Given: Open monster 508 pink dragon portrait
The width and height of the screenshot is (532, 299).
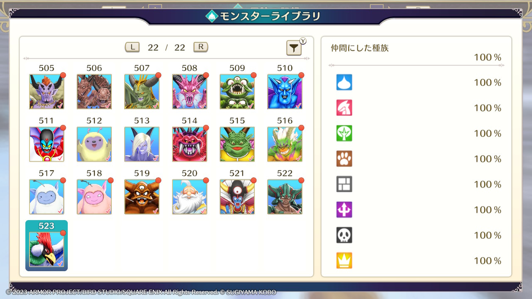Looking at the screenshot, I should pos(190,91).
